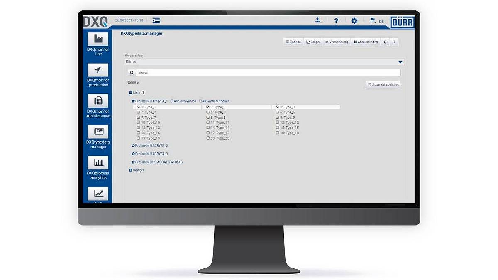Check the 11: Type_11 checkbox

[208, 123]
